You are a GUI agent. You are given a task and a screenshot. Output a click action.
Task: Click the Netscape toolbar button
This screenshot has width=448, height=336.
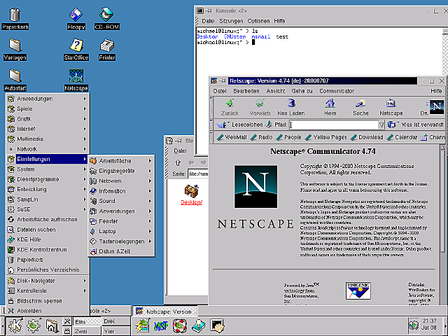(x=391, y=107)
